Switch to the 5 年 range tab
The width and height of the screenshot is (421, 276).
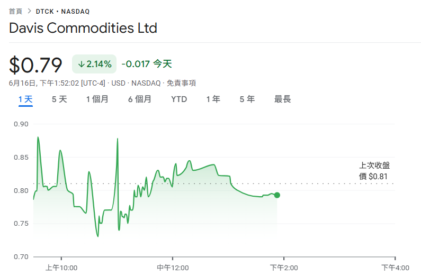tap(247, 99)
